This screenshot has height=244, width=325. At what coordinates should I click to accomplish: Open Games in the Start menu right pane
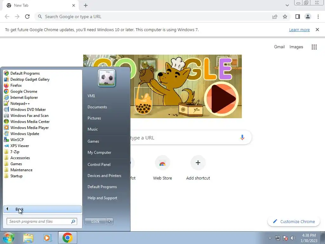click(x=93, y=141)
